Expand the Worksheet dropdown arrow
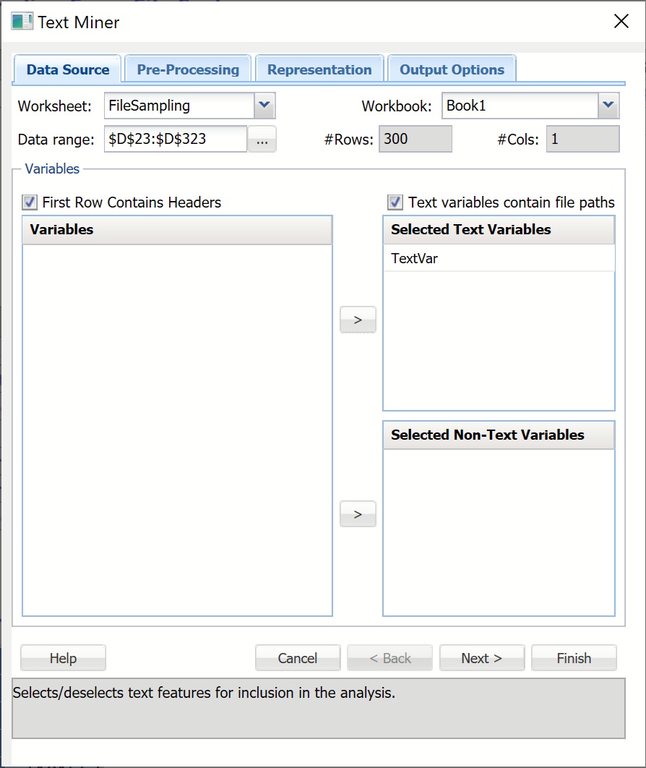 [x=264, y=106]
